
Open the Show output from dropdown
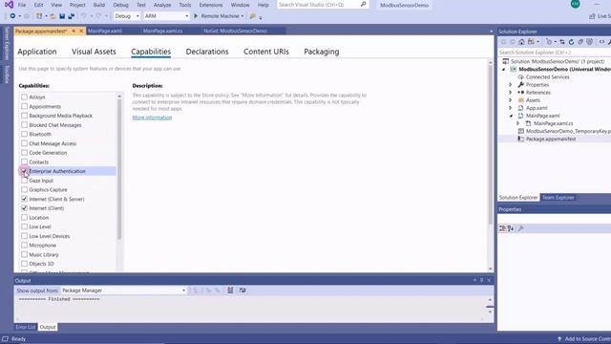tap(124, 290)
